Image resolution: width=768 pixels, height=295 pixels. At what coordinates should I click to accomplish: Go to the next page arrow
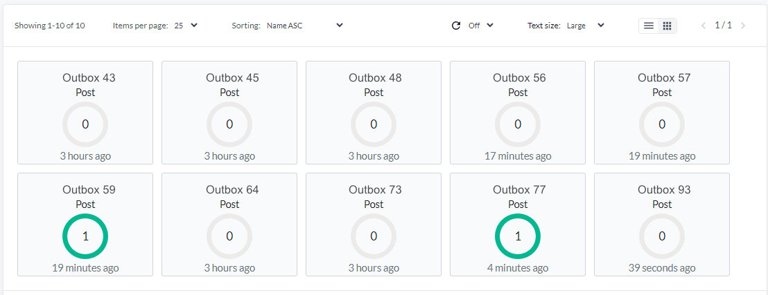[x=743, y=26]
